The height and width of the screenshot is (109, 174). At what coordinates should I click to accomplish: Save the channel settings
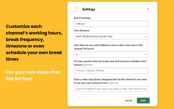click(x=143, y=101)
